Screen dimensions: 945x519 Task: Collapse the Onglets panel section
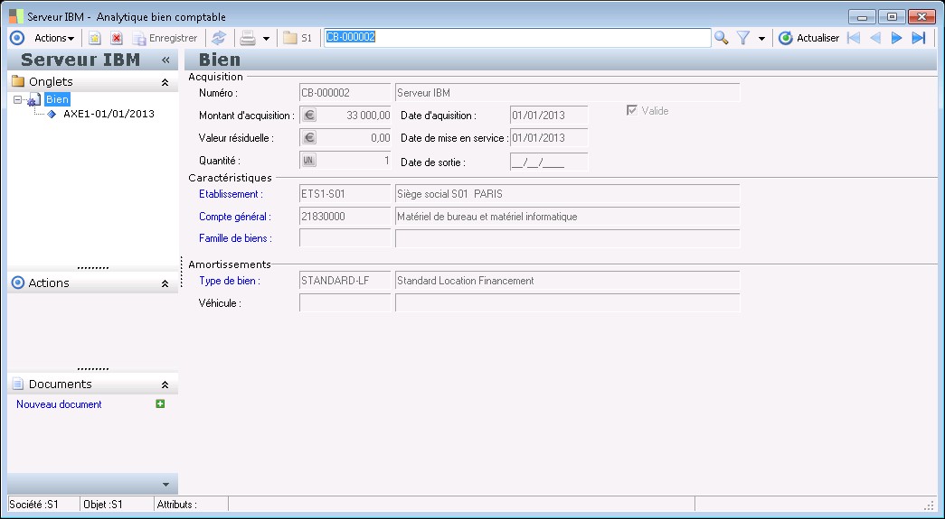tap(165, 82)
